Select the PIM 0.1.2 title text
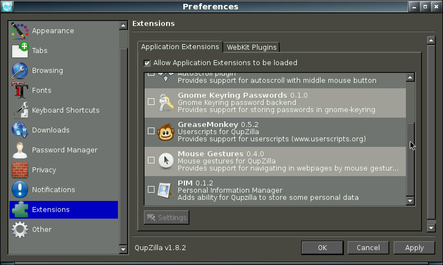443x265 pixels. [x=195, y=183]
